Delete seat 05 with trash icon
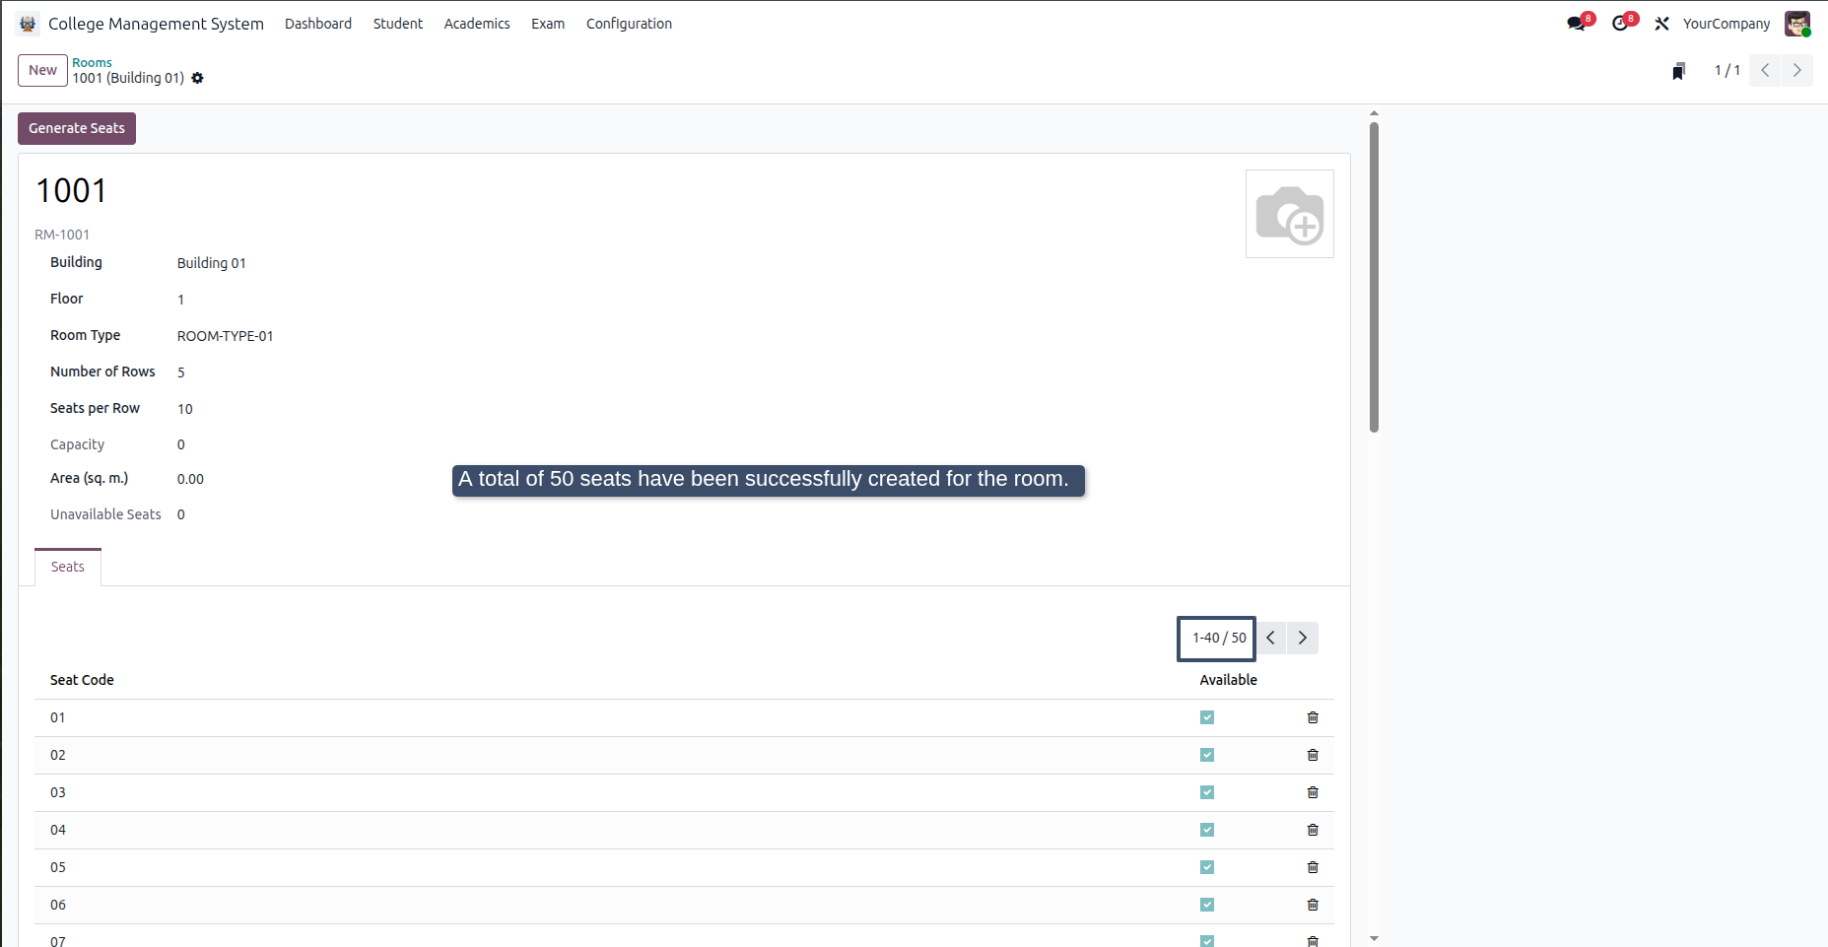 point(1313,867)
